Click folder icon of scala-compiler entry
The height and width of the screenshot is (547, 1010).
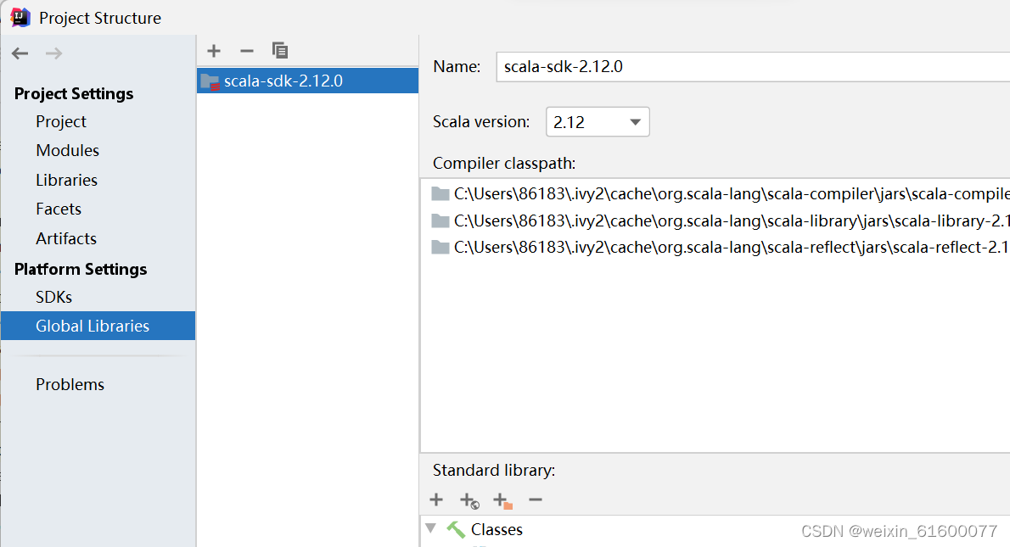tap(440, 193)
